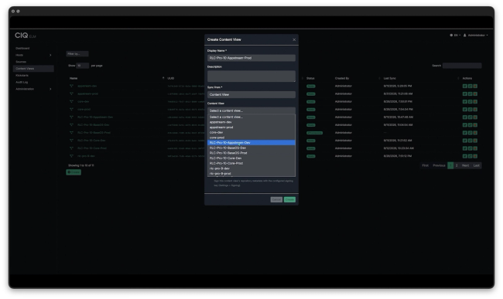Viewport: 503px width, 299px height.
Task: Click the first green action icon in RLC-Pro-10-Core-Dev row
Action: [465, 141]
